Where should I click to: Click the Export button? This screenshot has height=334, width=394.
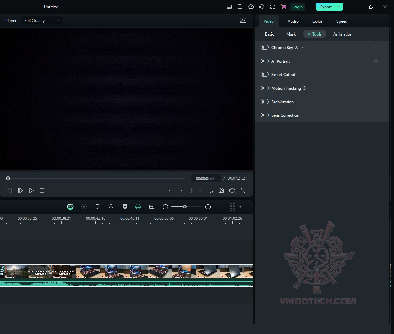pos(326,7)
